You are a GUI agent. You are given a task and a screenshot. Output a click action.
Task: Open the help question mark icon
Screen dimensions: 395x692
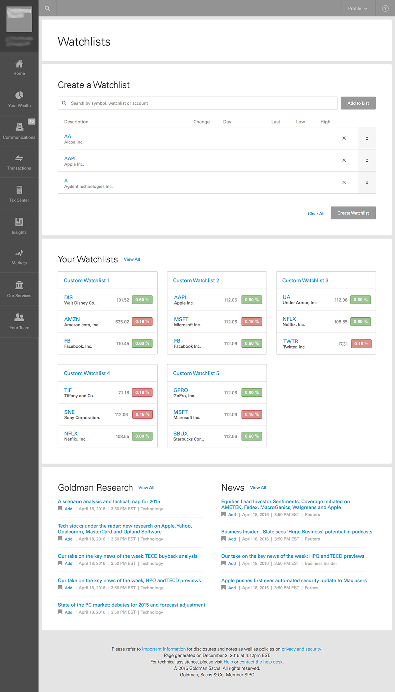(385, 8)
